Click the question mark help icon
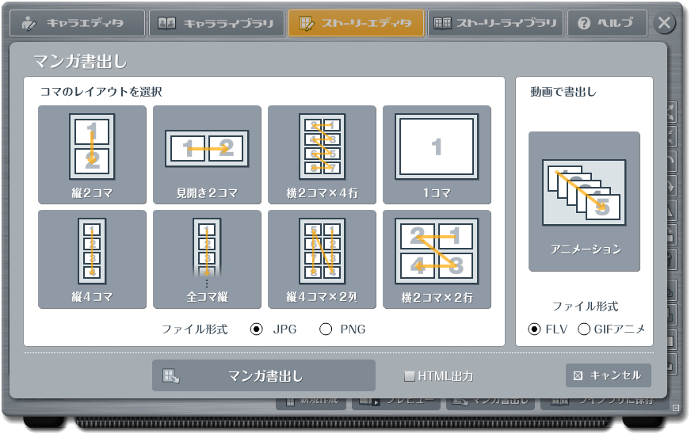 coord(584,23)
